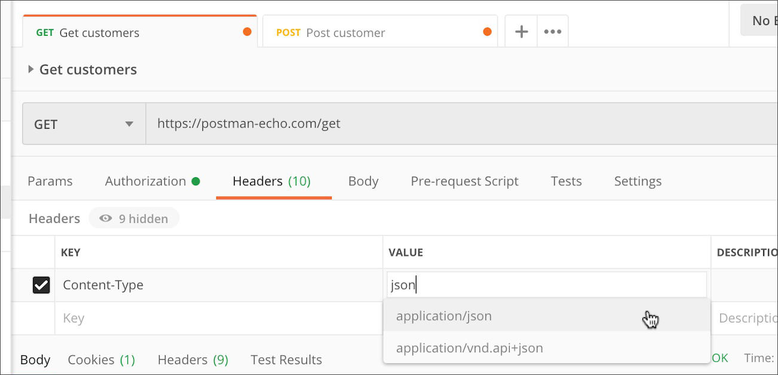Click the three-dot tab options icon
Screen dimensions: 778x375
(x=553, y=30)
